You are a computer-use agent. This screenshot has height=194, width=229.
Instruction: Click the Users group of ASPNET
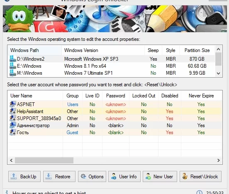[73, 104]
